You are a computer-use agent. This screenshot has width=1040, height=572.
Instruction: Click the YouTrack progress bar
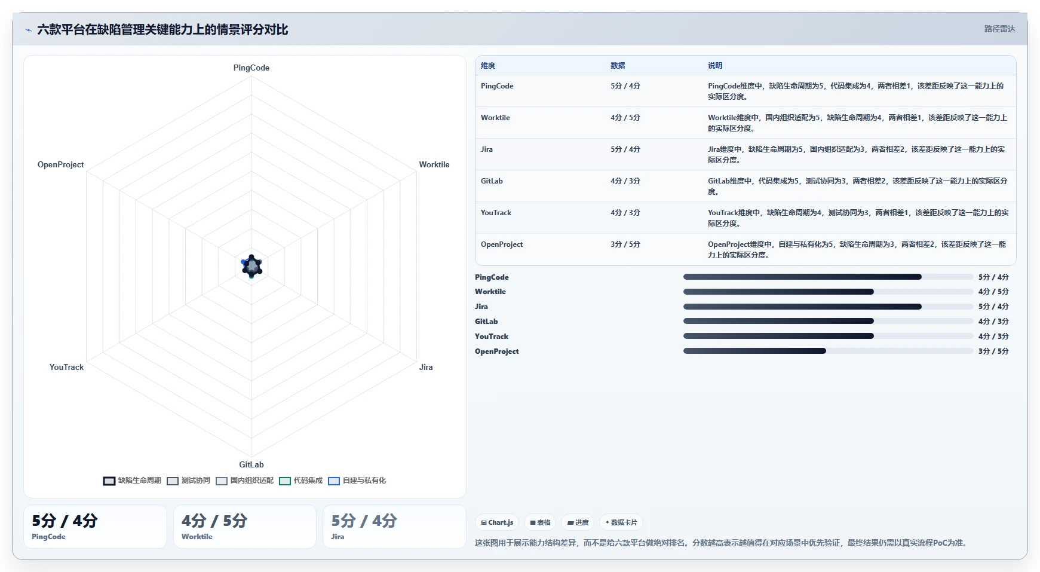coord(829,336)
